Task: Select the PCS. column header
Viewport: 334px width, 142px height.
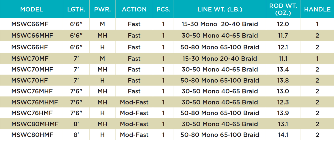Action: [163, 9]
